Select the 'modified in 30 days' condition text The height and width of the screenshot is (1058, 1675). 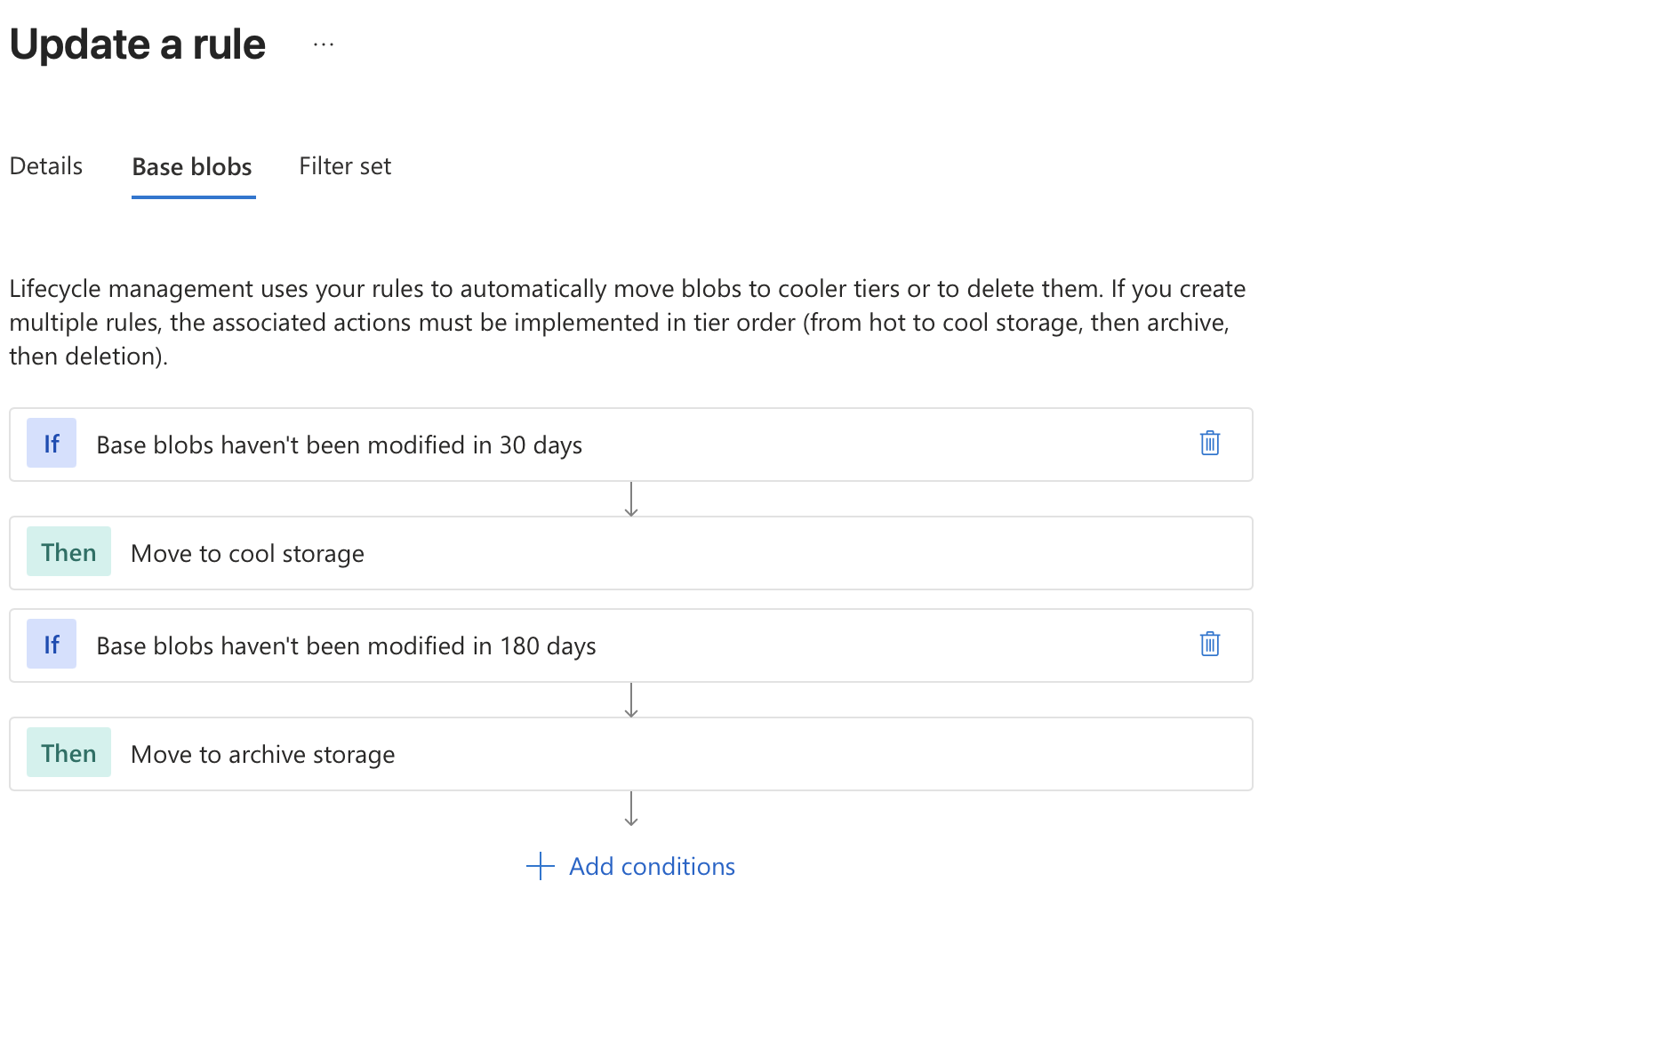click(x=339, y=445)
